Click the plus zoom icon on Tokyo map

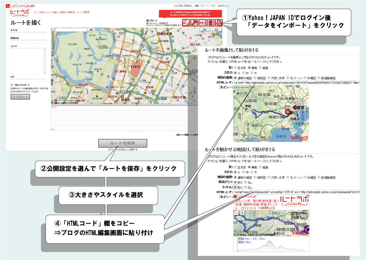(53, 58)
